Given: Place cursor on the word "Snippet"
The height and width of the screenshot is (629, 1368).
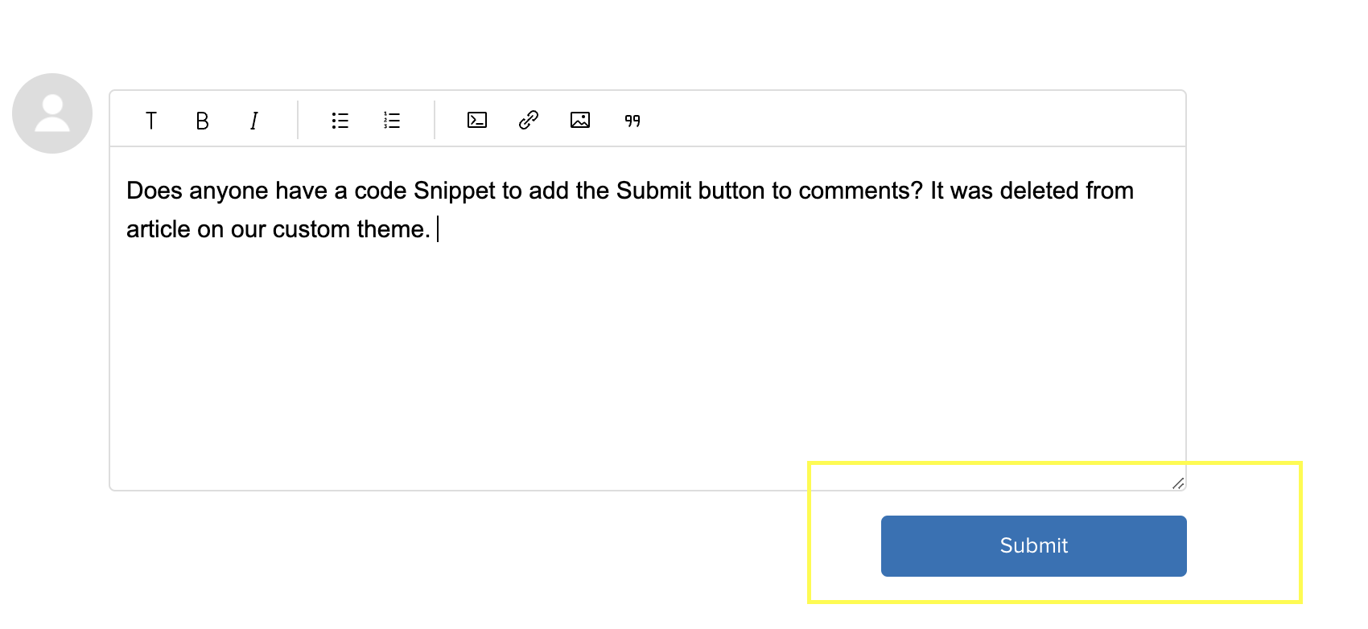Looking at the screenshot, I should pos(454,191).
